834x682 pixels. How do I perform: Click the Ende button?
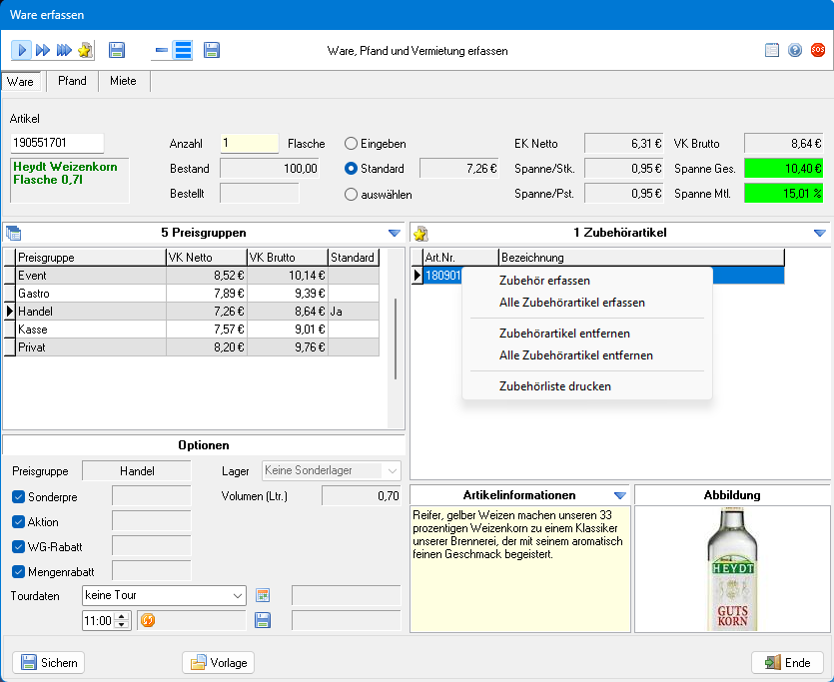[787, 662]
